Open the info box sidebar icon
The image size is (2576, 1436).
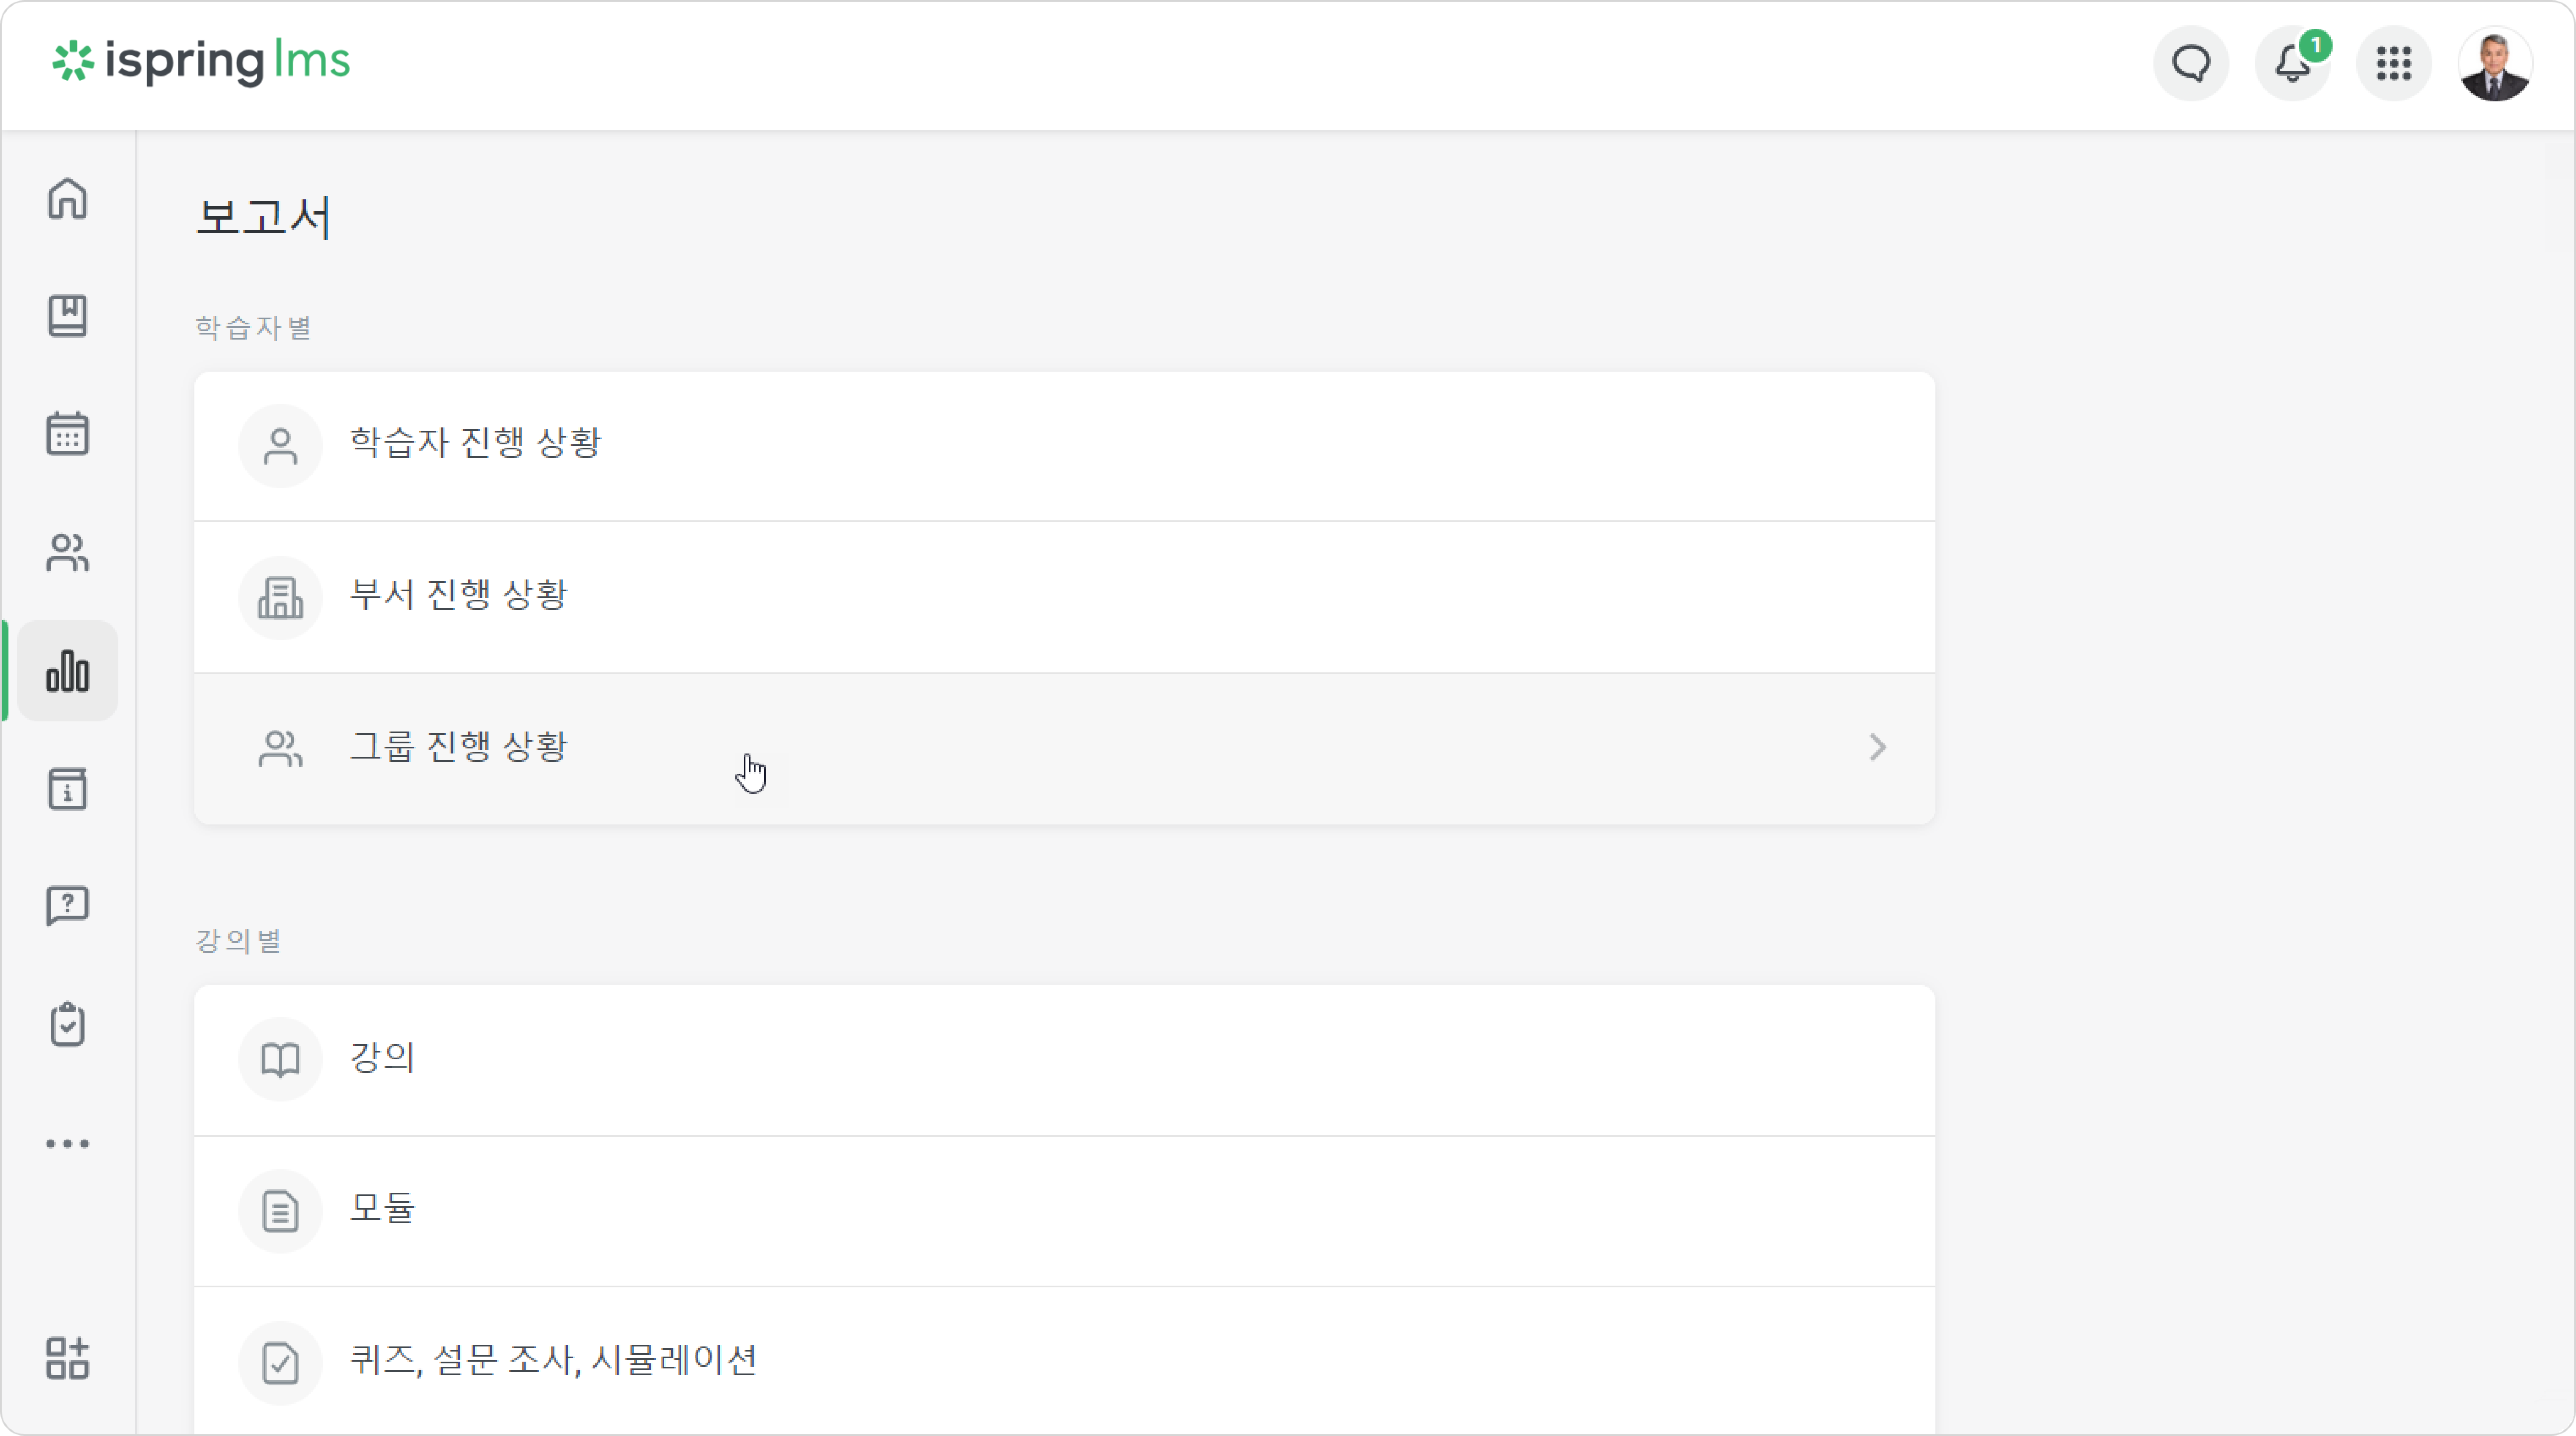point(67,789)
